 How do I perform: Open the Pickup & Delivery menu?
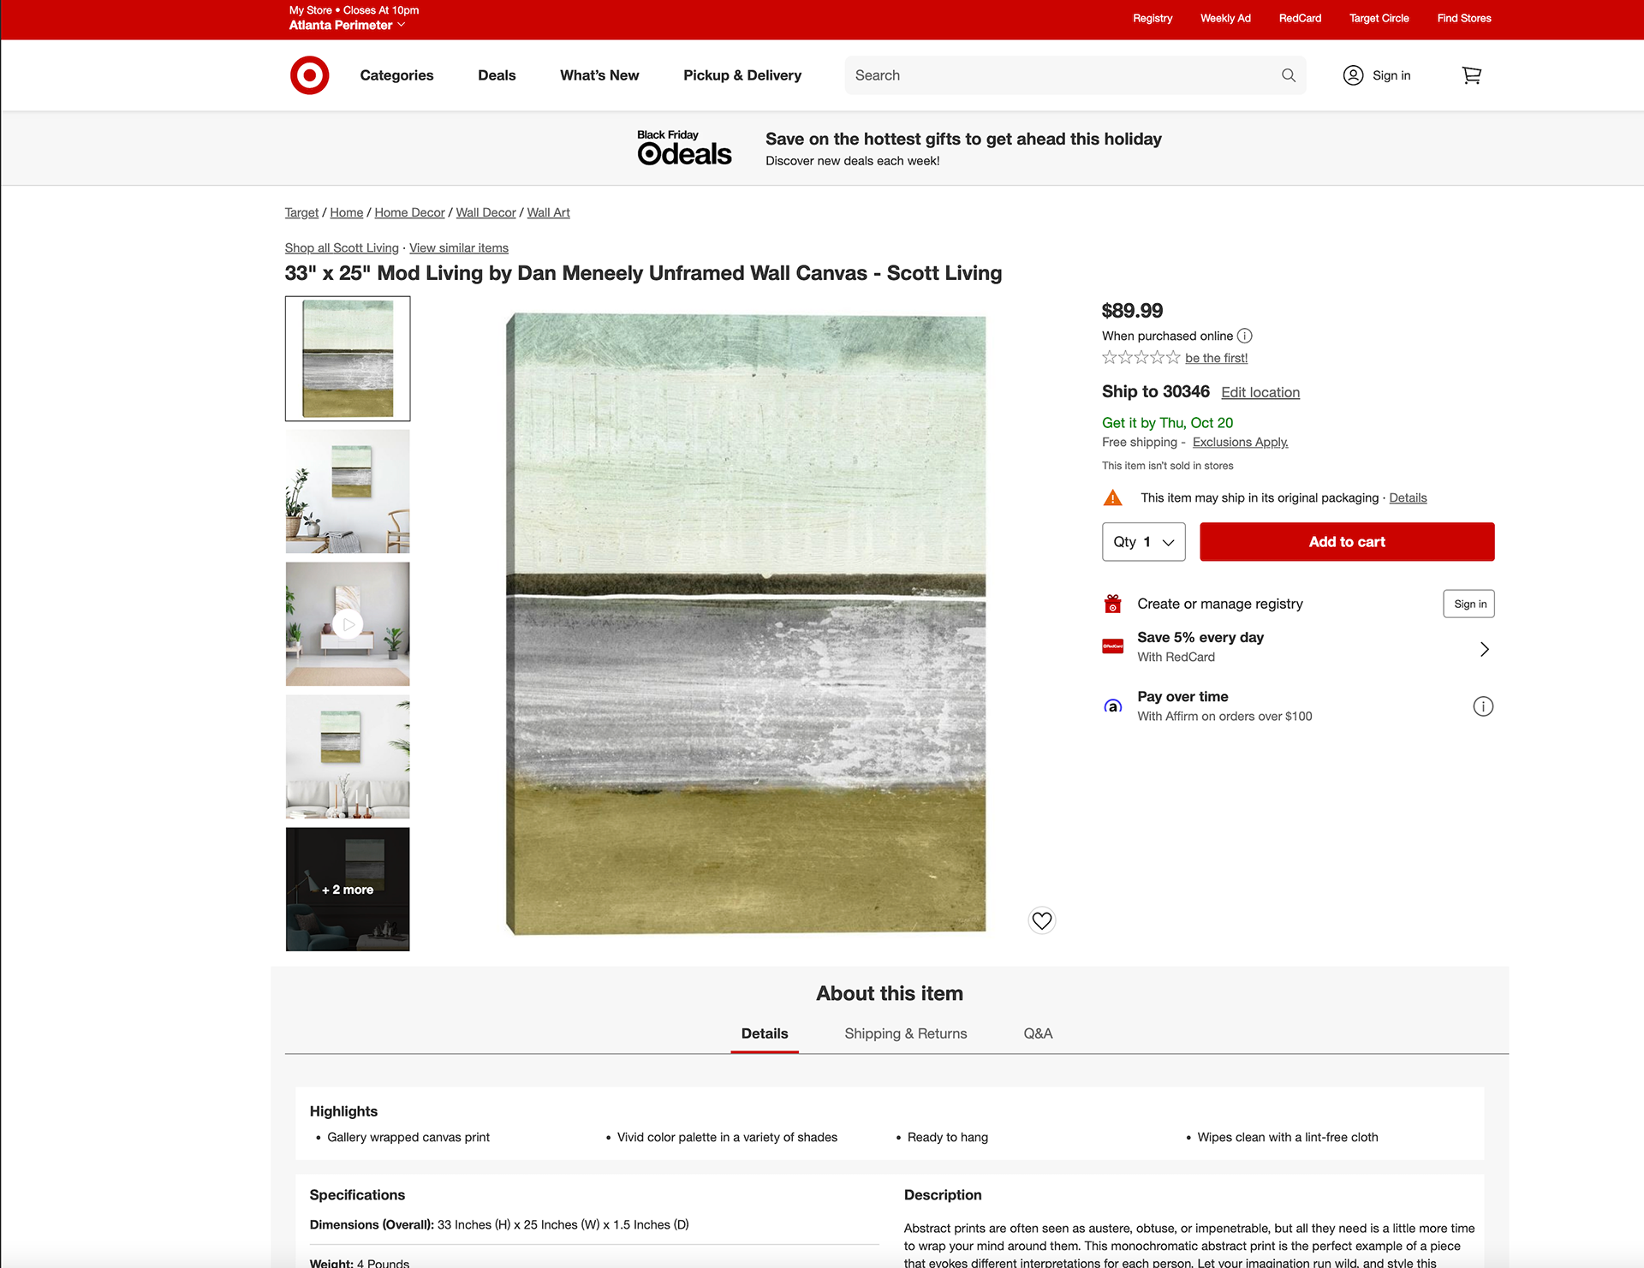(x=742, y=75)
